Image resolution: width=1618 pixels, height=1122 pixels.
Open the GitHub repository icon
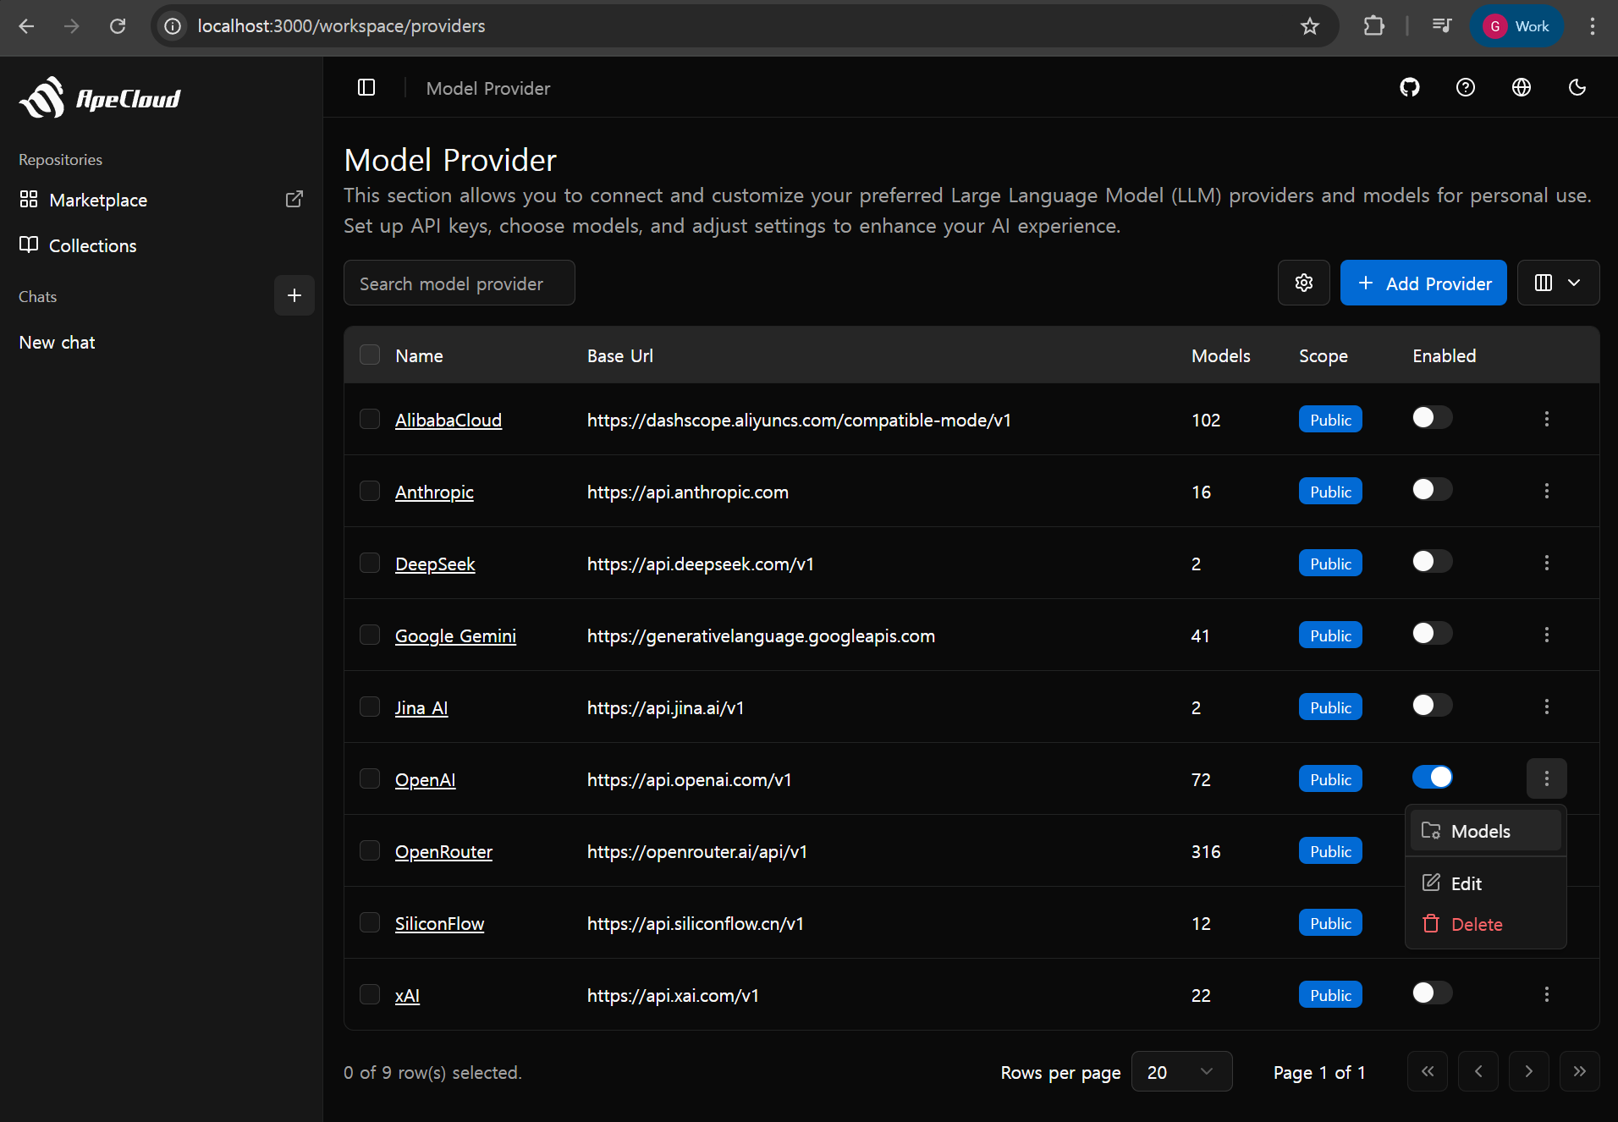1410,87
